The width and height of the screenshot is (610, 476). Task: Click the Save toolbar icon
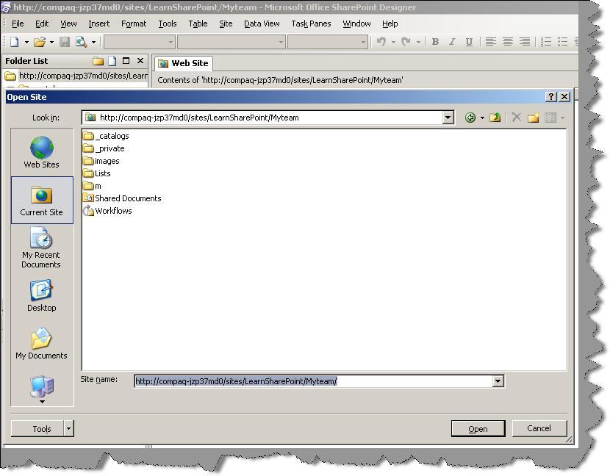click(x=65, y=42)
